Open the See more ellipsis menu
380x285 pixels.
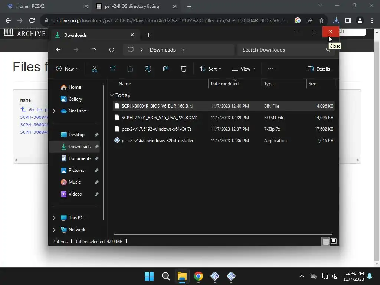click(x=271, y=69)
